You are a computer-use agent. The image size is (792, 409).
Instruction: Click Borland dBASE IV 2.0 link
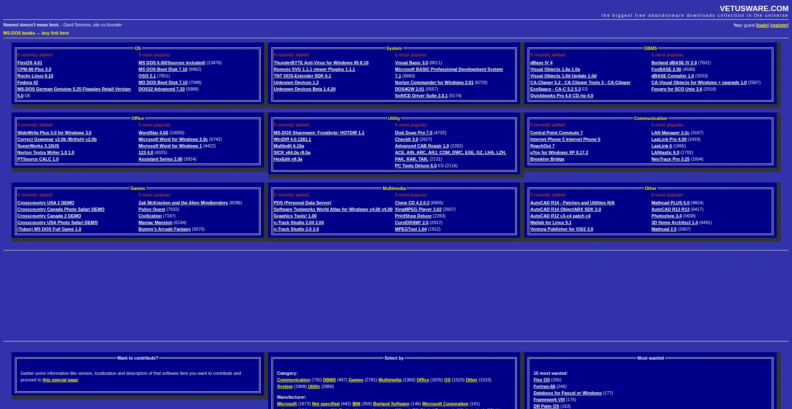[674, 63]
